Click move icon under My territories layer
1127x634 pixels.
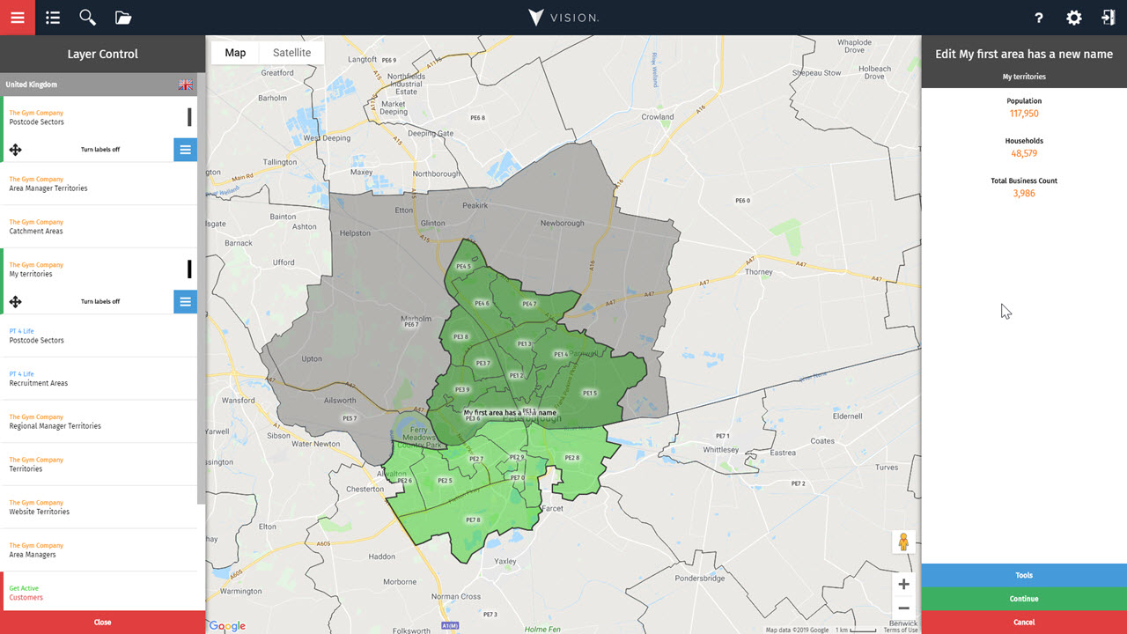pos(15,302)
